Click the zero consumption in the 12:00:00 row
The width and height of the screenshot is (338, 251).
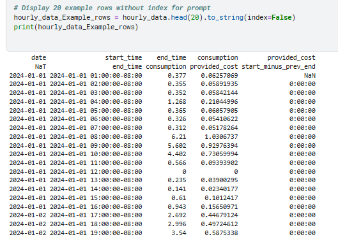pyautogui.click(x=184, y=172)
